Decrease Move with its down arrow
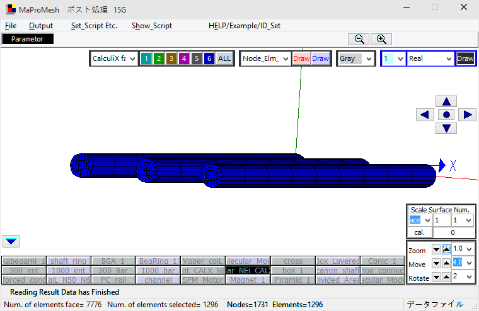 pyautogui.click(x=436, y=263)
